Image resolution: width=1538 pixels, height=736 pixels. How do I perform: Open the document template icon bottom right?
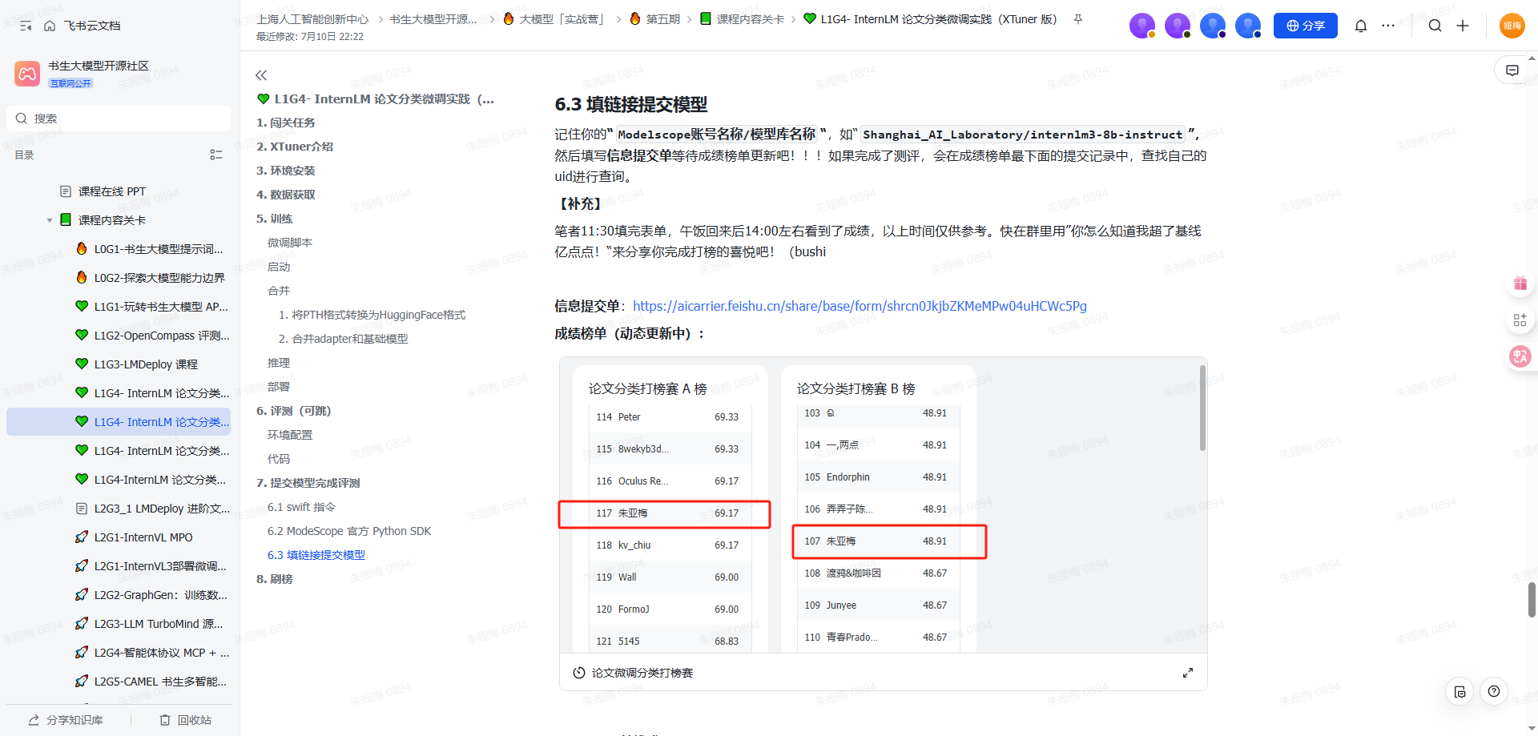click(1460, 691)
